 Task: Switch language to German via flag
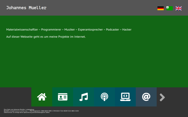pos(160,8)
